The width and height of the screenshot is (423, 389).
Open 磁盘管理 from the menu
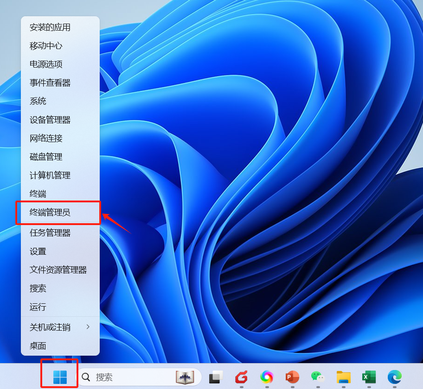click(x=60, y=157)
